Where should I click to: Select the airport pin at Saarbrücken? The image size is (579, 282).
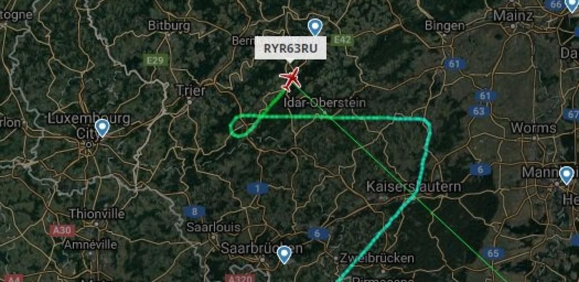284,255
